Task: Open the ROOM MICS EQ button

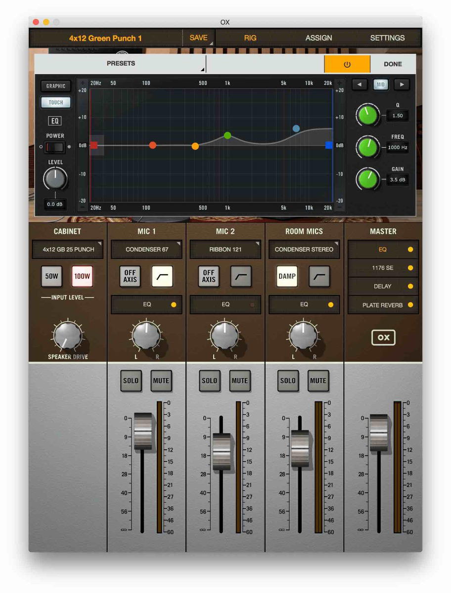Action: [304, 304]
